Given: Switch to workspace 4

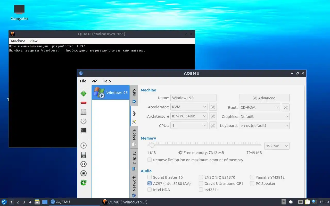Looking at the screenshot, I should point(30,202).
